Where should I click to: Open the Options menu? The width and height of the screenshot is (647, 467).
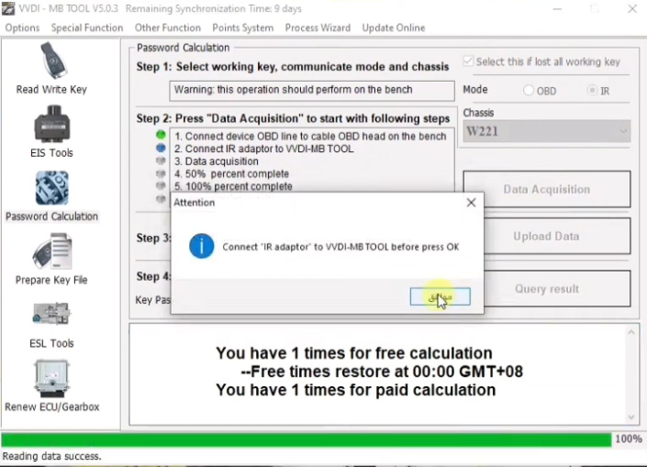click(x=22, y=28)
